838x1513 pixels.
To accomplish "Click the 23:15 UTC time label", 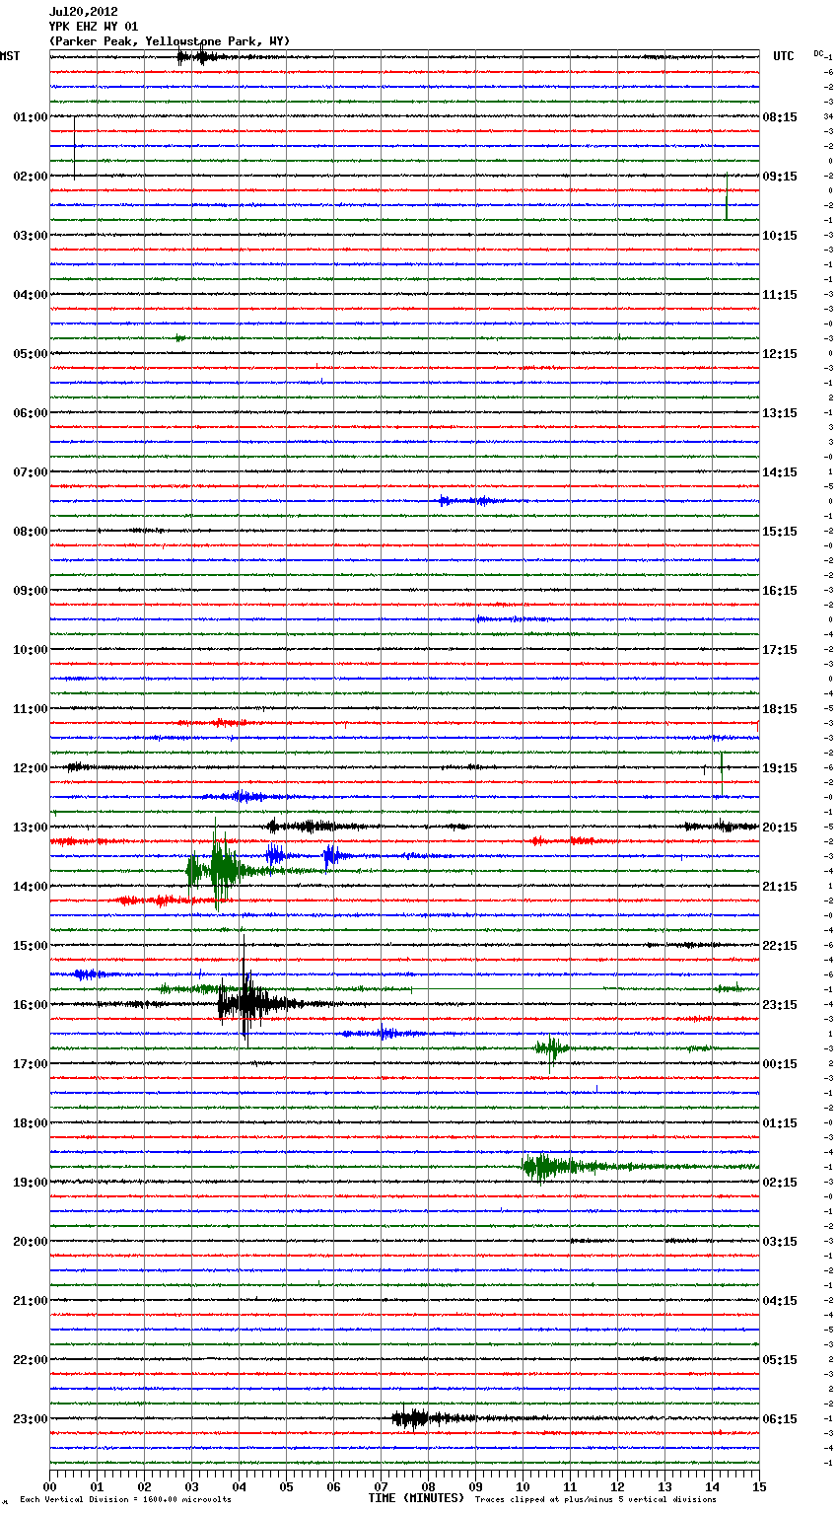I will [x=780, y=1005].
